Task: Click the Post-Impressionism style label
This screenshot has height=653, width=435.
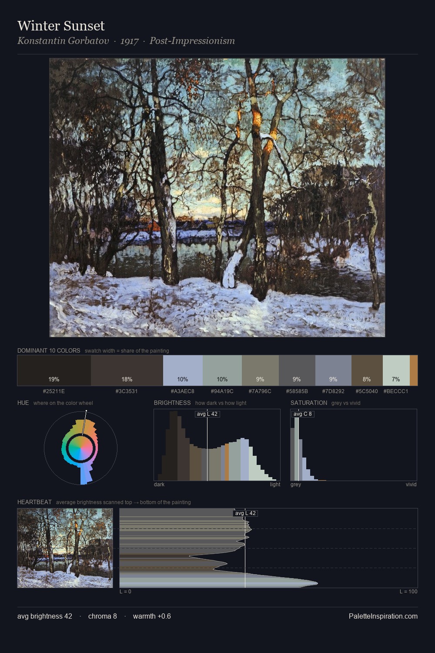Action: (192, 41)
